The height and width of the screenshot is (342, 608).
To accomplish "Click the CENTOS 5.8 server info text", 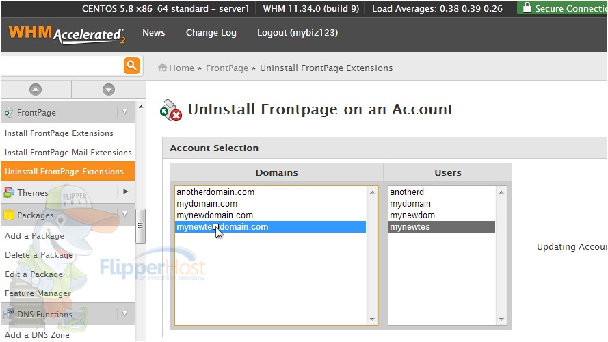I will click(x=166, y=8).
